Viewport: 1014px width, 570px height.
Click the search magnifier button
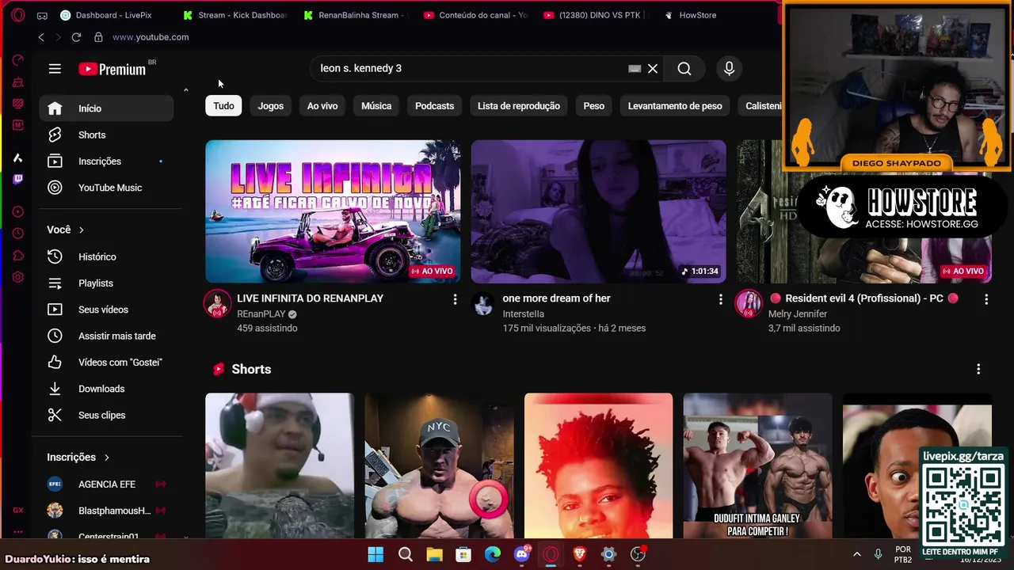point(684,69)
